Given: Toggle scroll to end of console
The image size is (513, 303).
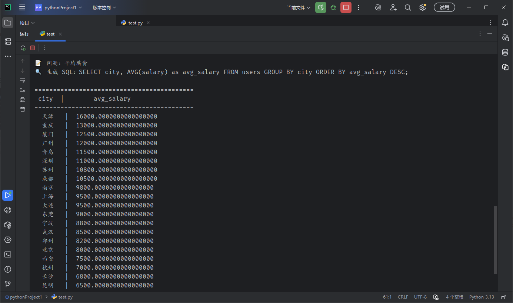Looking at the screenshot, I should pos(23,90).
